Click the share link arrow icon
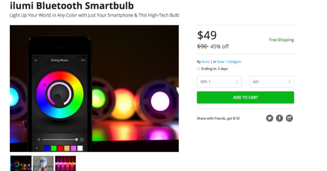Viewport: 327px width, 171px height. (289, 118)
